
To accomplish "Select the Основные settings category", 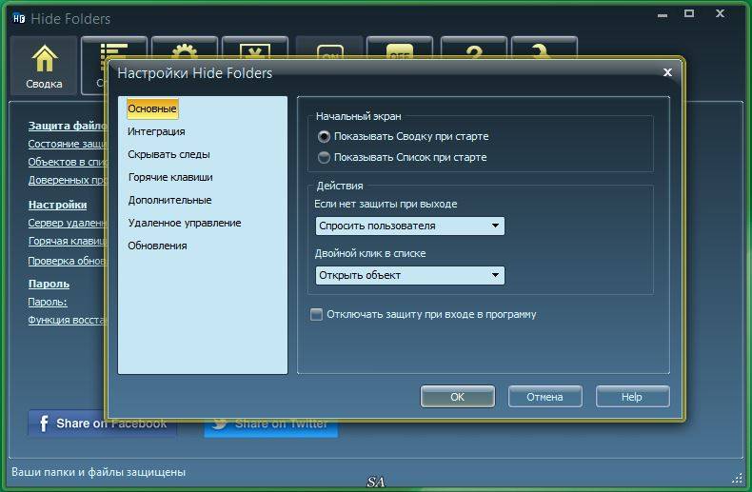I will [x=152, y=108].
